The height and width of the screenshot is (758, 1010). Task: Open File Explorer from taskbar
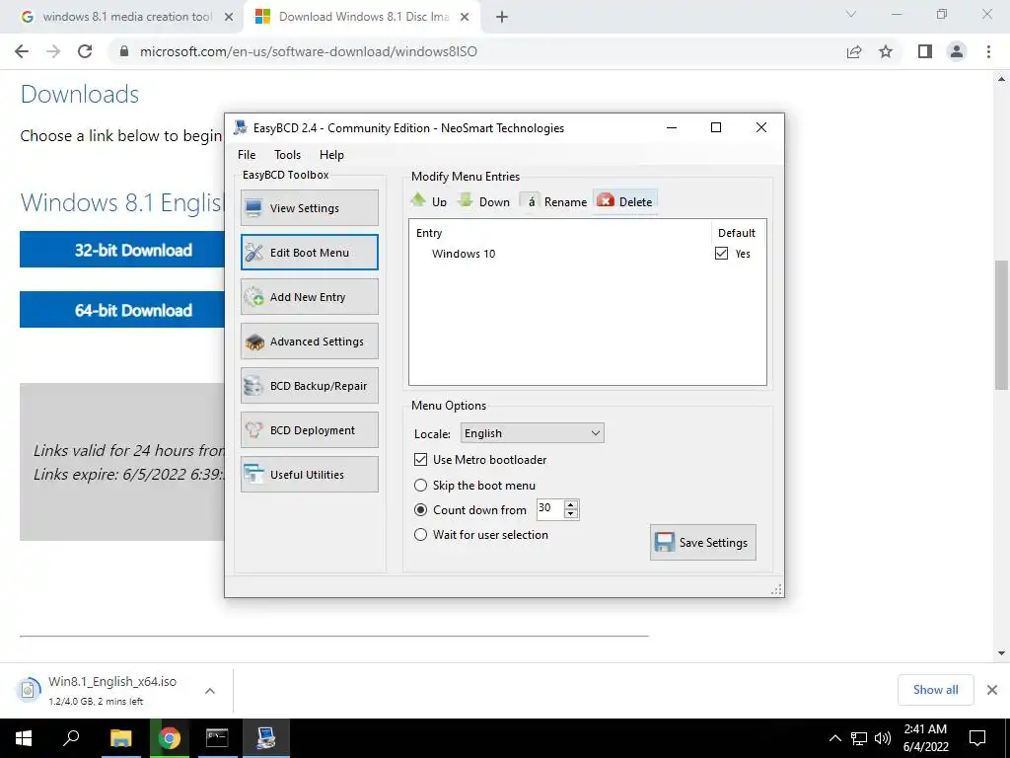(x=121, y=738)
